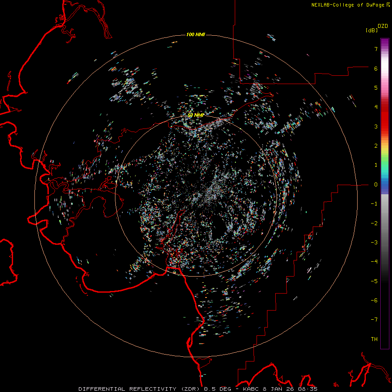Click the red band of the color bar
The height and width of the screenshot is (392, 392).
pyautogui.click(x=385, y=120)
